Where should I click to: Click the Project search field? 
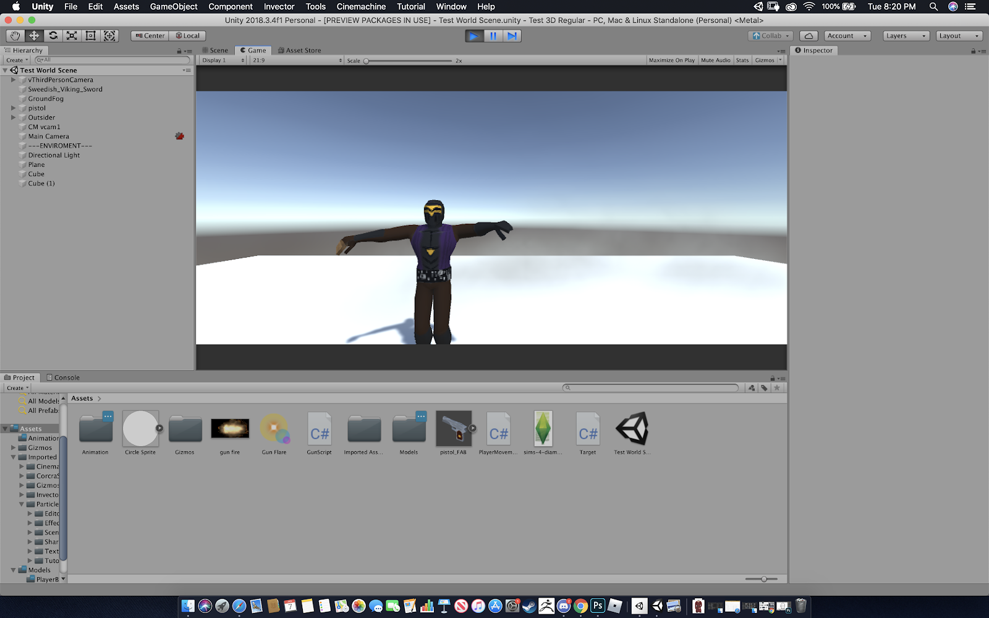(650, 388)
